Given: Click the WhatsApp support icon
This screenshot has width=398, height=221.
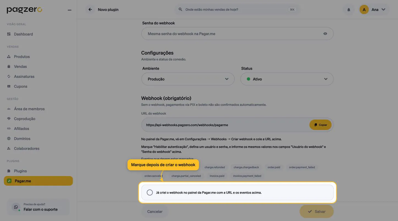Looking at the screenshot, I should click(x=16, y=207).
